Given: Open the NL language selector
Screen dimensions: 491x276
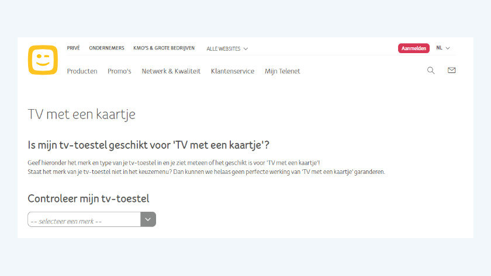Looking at the screenshot, I should (x=440, y=48).
